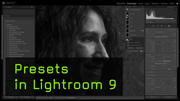Toggle Regler autom. zurücksetzen checkbox
Viewport: 180px width, 101px height.
(154, 37)
